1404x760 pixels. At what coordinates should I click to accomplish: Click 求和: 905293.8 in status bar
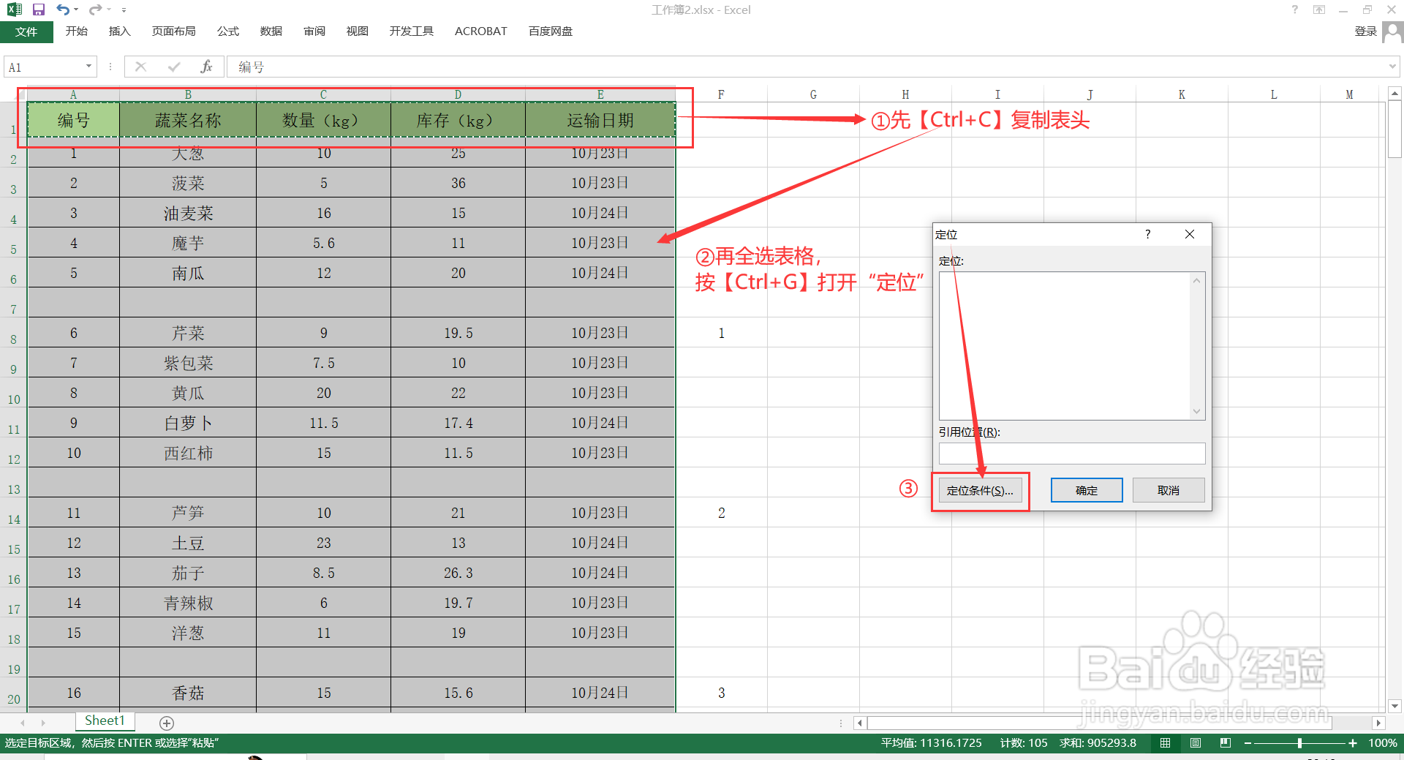[1098, 742]
